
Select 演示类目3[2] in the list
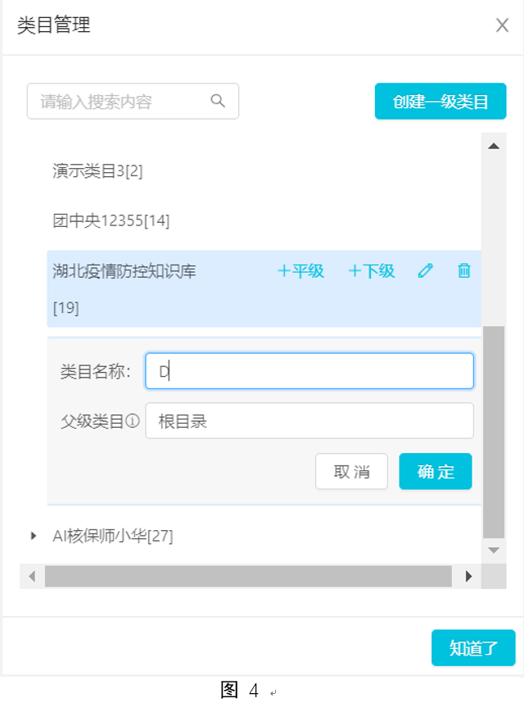(97, 170)
